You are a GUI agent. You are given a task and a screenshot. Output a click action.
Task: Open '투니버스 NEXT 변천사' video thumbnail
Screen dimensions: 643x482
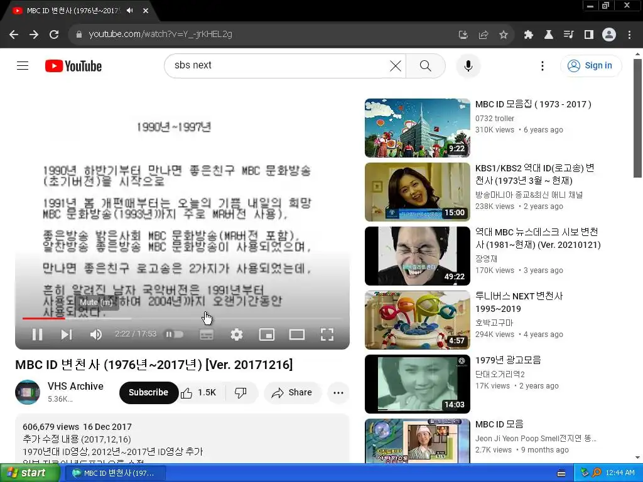click(x=418, y=319)
